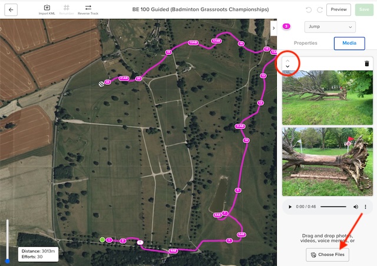
Task: Play the 0:46 audio recording
Action: pyautogui.click(x=289, y=207)
